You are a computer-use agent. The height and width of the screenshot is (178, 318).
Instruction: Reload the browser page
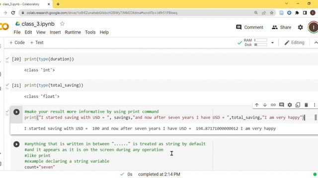13,13
